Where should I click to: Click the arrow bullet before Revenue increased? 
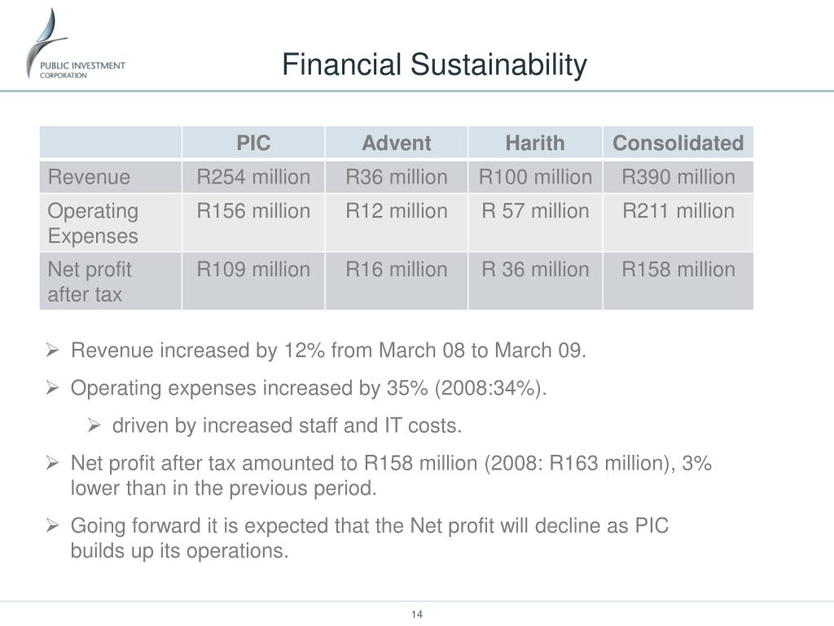pyautogui.click(x=52, y=350)
